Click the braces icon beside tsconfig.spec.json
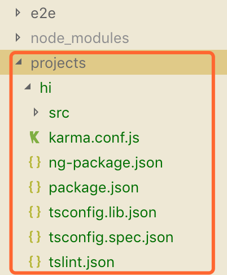The height and width of the screenshot is (275, 227). pos(34,237)
